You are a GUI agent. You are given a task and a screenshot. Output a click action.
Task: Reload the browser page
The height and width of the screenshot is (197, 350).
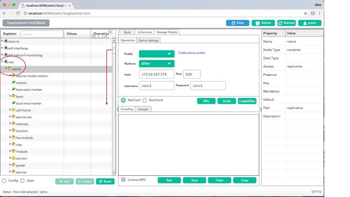click(x=17, y=13)
